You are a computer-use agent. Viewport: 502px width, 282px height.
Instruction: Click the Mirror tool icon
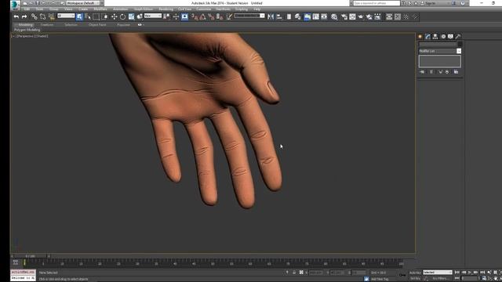click(271, 16)
